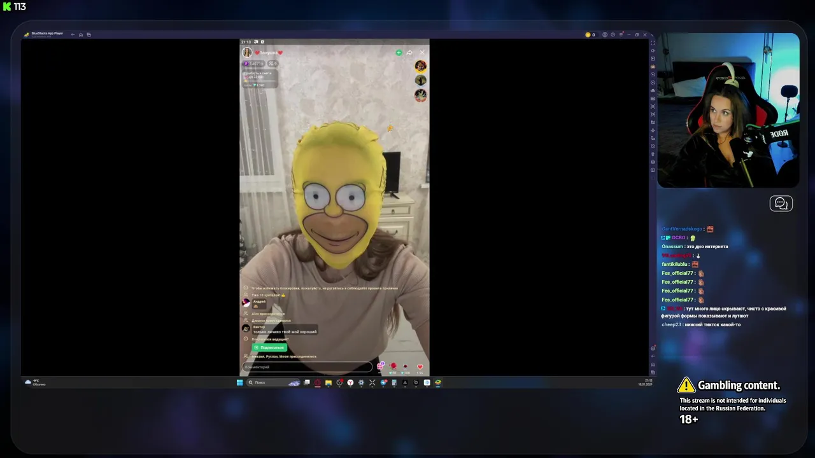Open BlueStacks help question mark icon
Image resolution: width=815 pixels, height=458 pixels.
coord(613,34)
